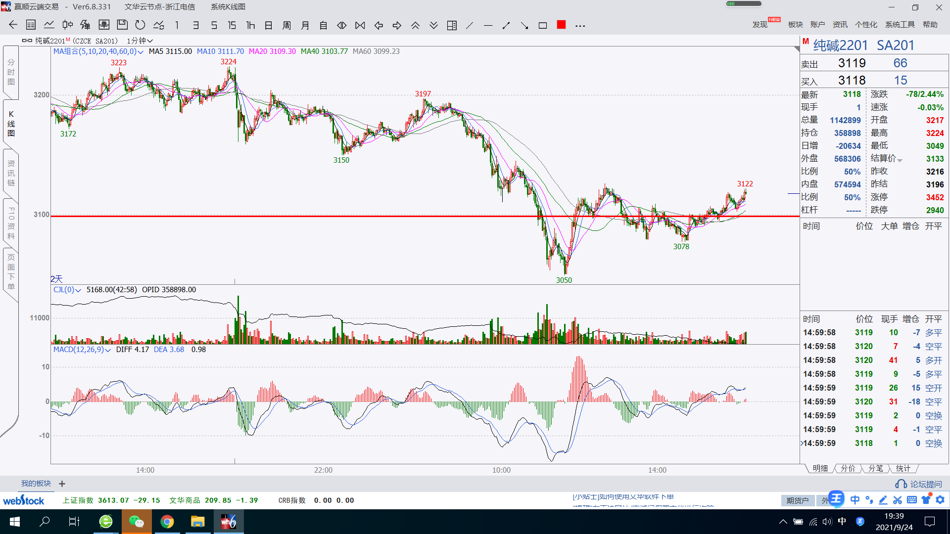Click the down-right arrow line tool
The width and height of the screenshot is (950, 534).
coord(524,25)
